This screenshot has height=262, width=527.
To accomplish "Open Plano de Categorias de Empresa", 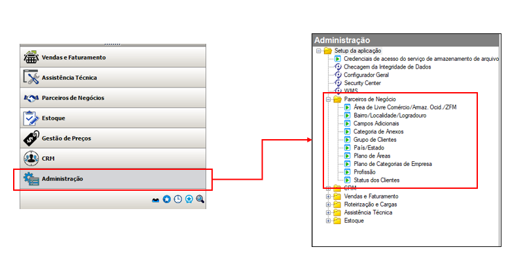I will tap(393, 164).
